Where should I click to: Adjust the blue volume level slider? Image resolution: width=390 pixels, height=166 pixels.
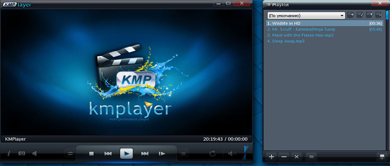click(246, 152)
